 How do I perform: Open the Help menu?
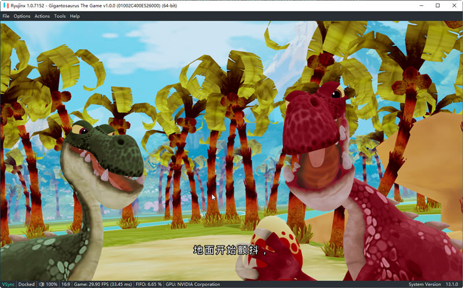point(75,16)
